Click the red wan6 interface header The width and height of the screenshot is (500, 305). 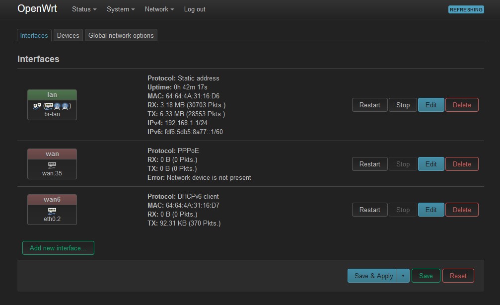(52, 199)
